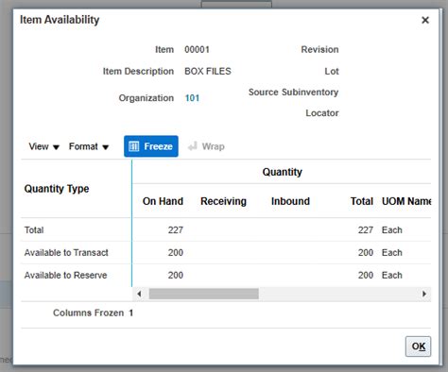
Task: Select the Available to Reserve row
Action: click(x=226, y=276)
